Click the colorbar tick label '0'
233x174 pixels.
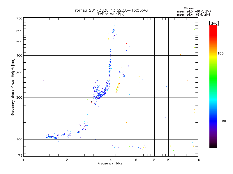point(218,87)
